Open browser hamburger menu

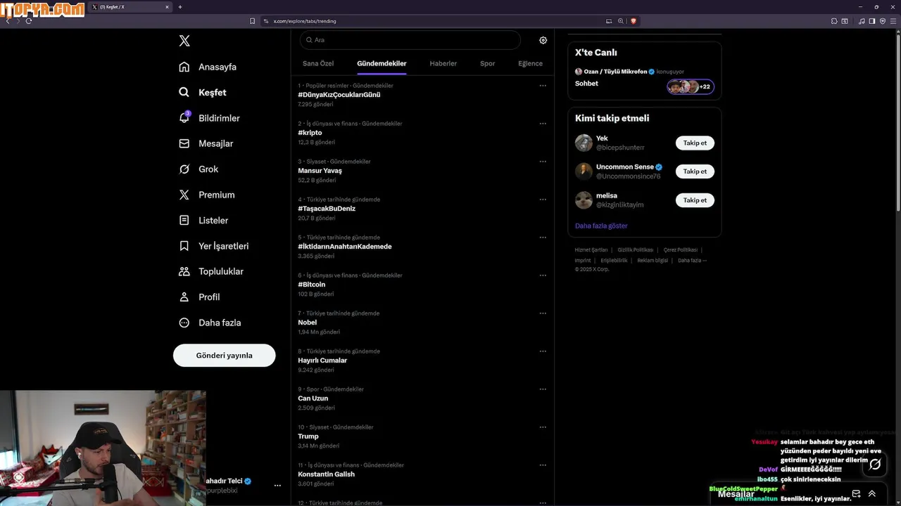point(893,21)
